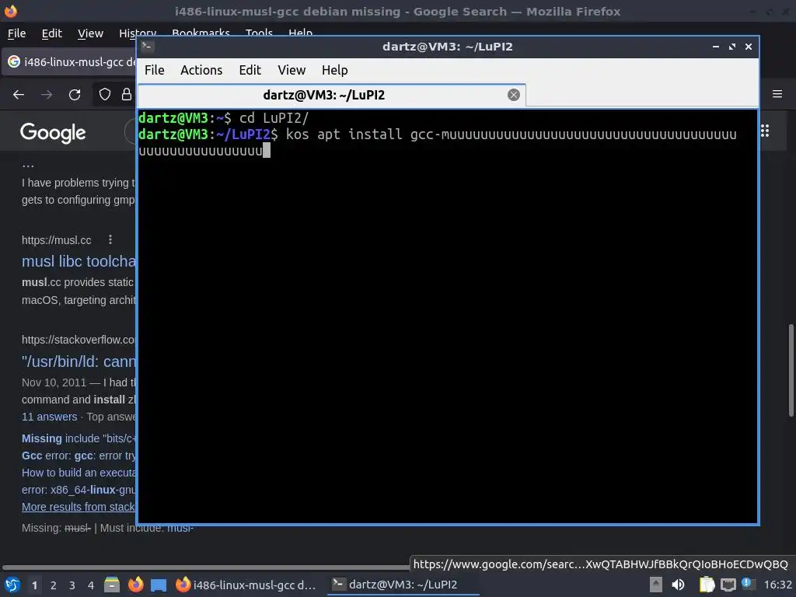Launch Firefox from the panel quicklaunch
This screenshot has height=597, width=796.
(x=135, y=585)
